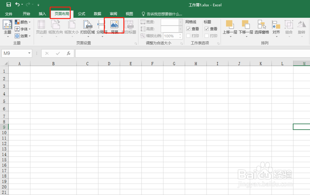Click the Print Area (打印区域) icon

point(88,25)
